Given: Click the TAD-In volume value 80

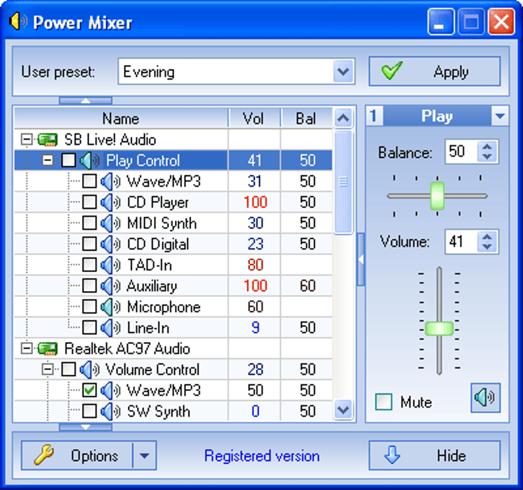Looking at the screenshot, I should pos(255,265).
